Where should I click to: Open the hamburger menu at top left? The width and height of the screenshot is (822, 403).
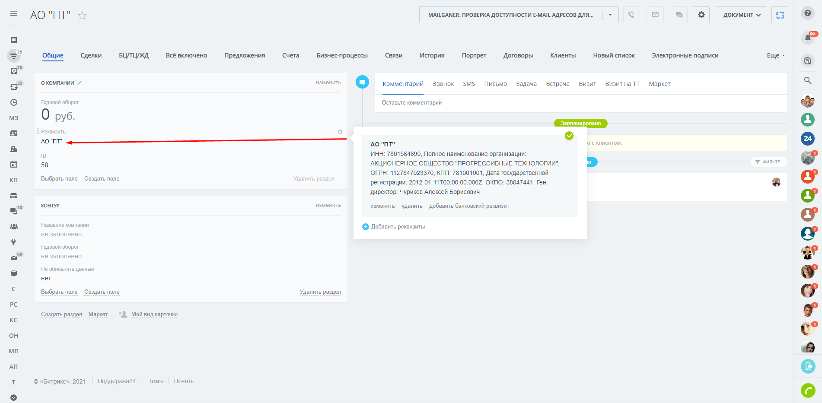(x=14, y=14)
